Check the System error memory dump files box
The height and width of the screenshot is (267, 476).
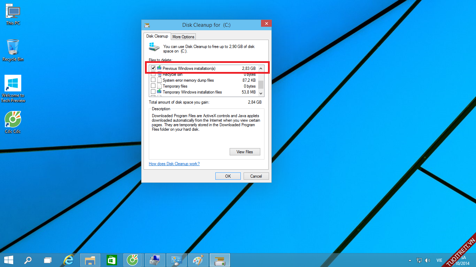pos(153,80)
